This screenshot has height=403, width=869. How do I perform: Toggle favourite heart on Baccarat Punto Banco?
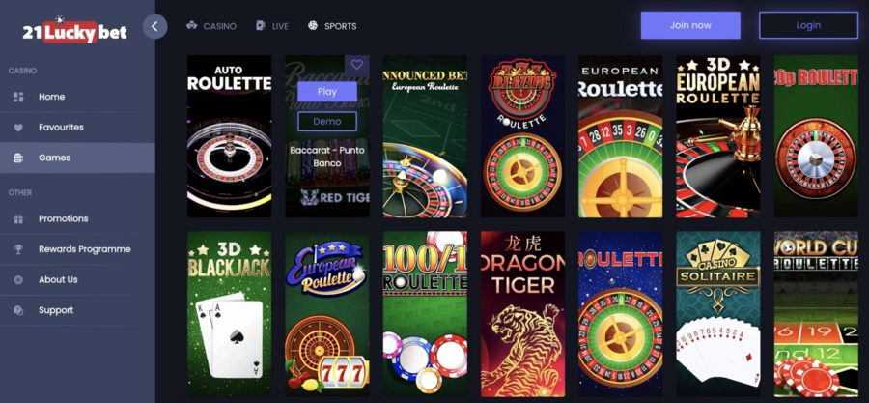tap(357, 65)
